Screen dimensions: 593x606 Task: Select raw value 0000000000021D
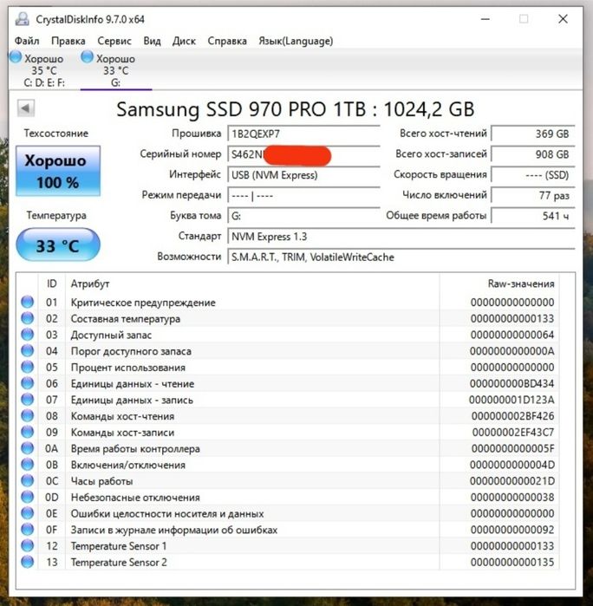(512, 481)
